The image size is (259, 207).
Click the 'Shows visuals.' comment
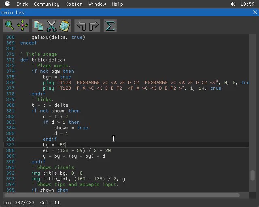point(54,167)
